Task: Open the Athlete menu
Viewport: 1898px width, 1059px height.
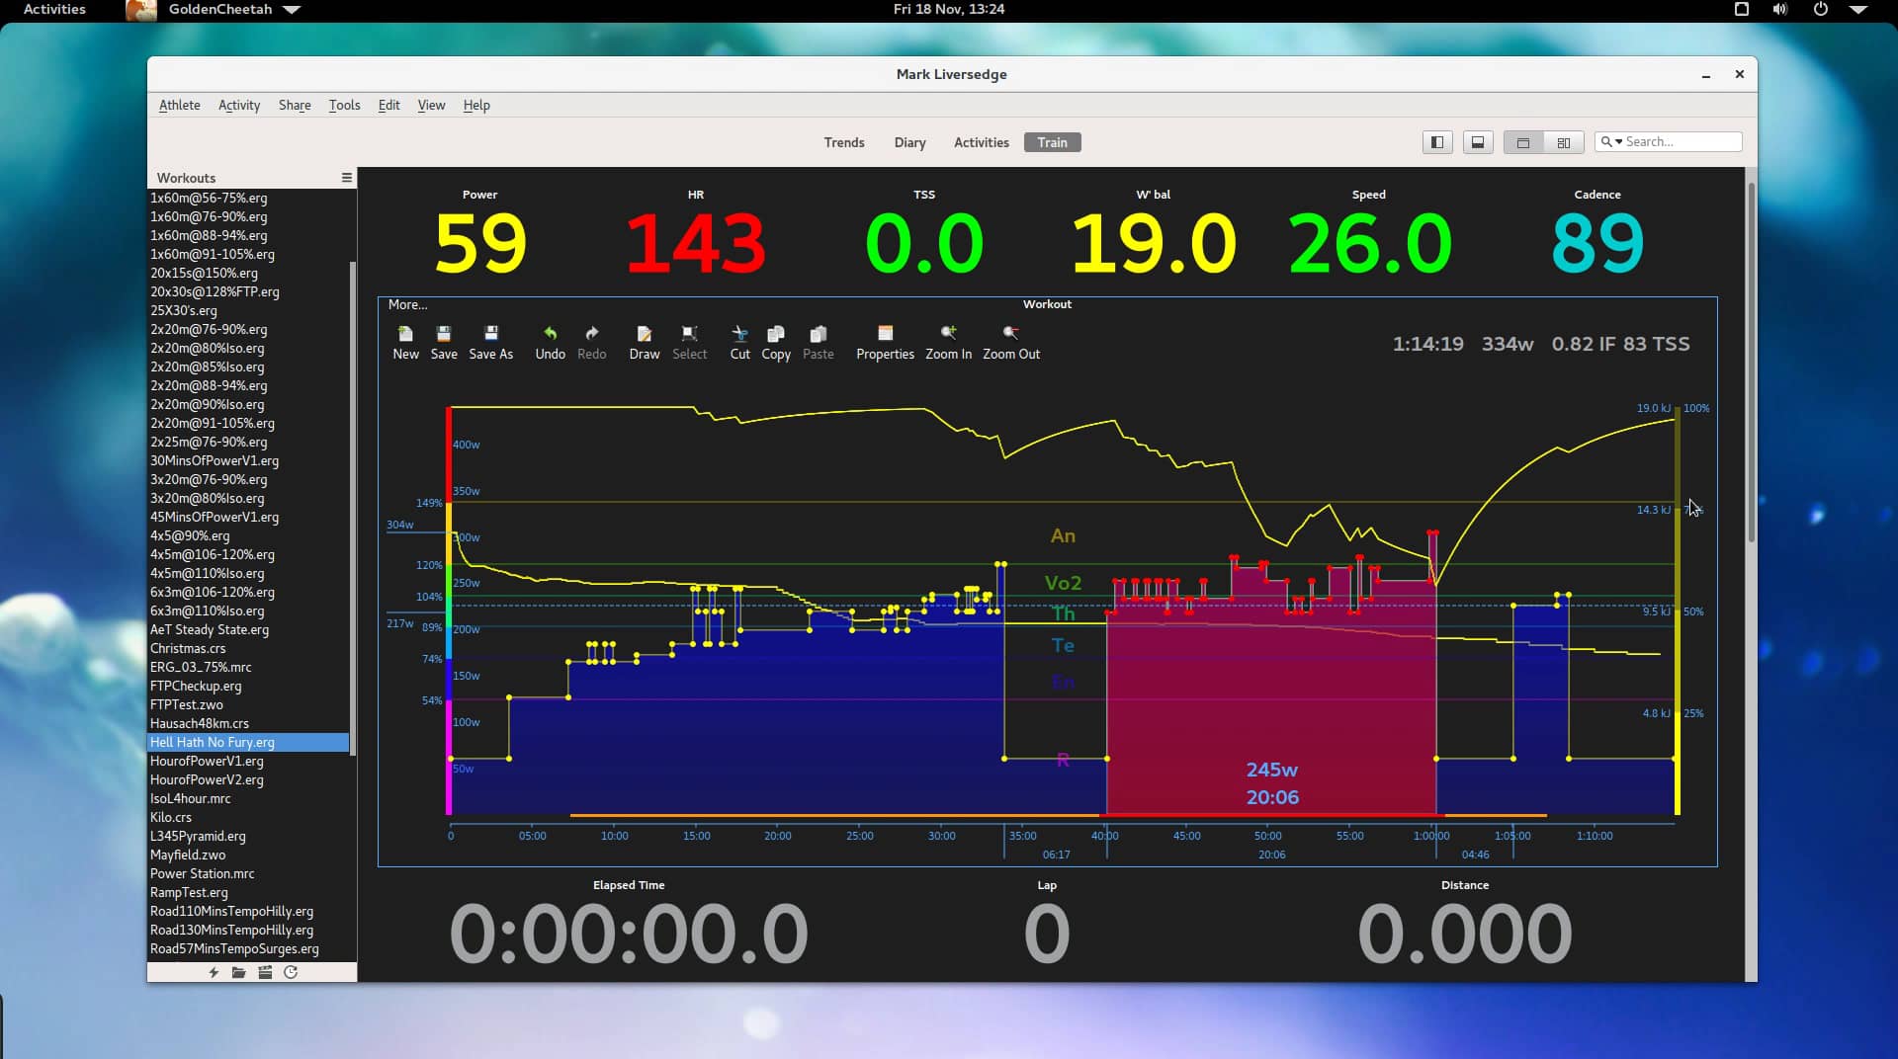Action: click(179, 105)
